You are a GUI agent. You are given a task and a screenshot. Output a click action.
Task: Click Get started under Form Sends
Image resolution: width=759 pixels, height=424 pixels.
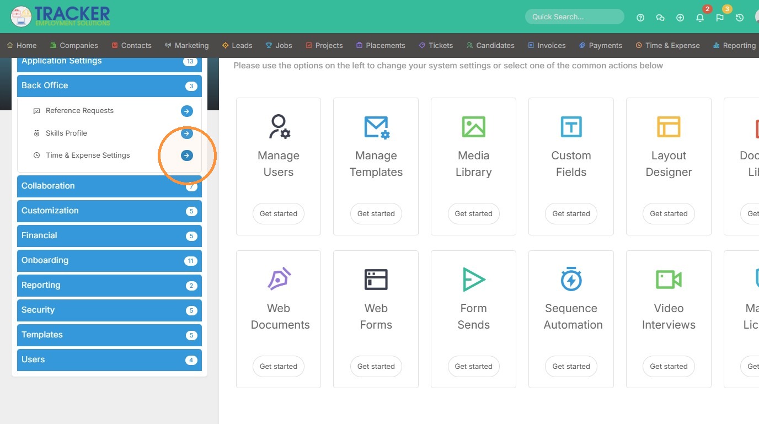[x=473, y=367]
